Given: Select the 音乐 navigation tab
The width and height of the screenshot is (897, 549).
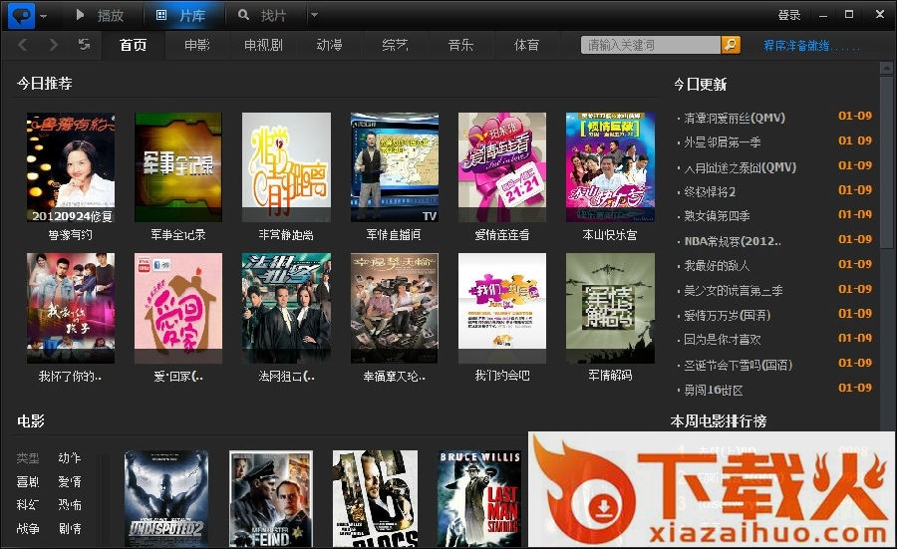Looking at the screenshot, I should (x=461, y=45).
